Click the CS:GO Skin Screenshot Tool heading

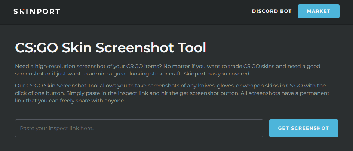111,48
